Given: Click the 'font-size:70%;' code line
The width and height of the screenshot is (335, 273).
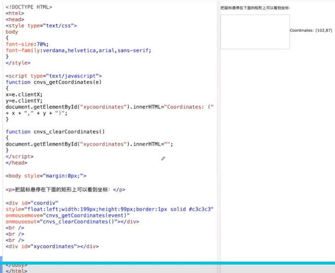Looking at the screenshot, I should [27, 44].
